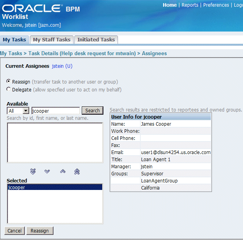243x240 pixels.
Task: Click inside the empty Available list box
Action: [55, 143]
